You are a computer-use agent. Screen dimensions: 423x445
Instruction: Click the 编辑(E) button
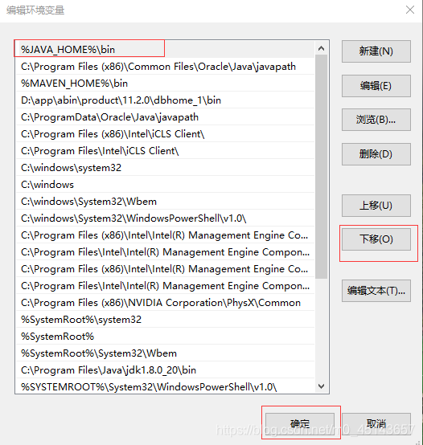376,86
